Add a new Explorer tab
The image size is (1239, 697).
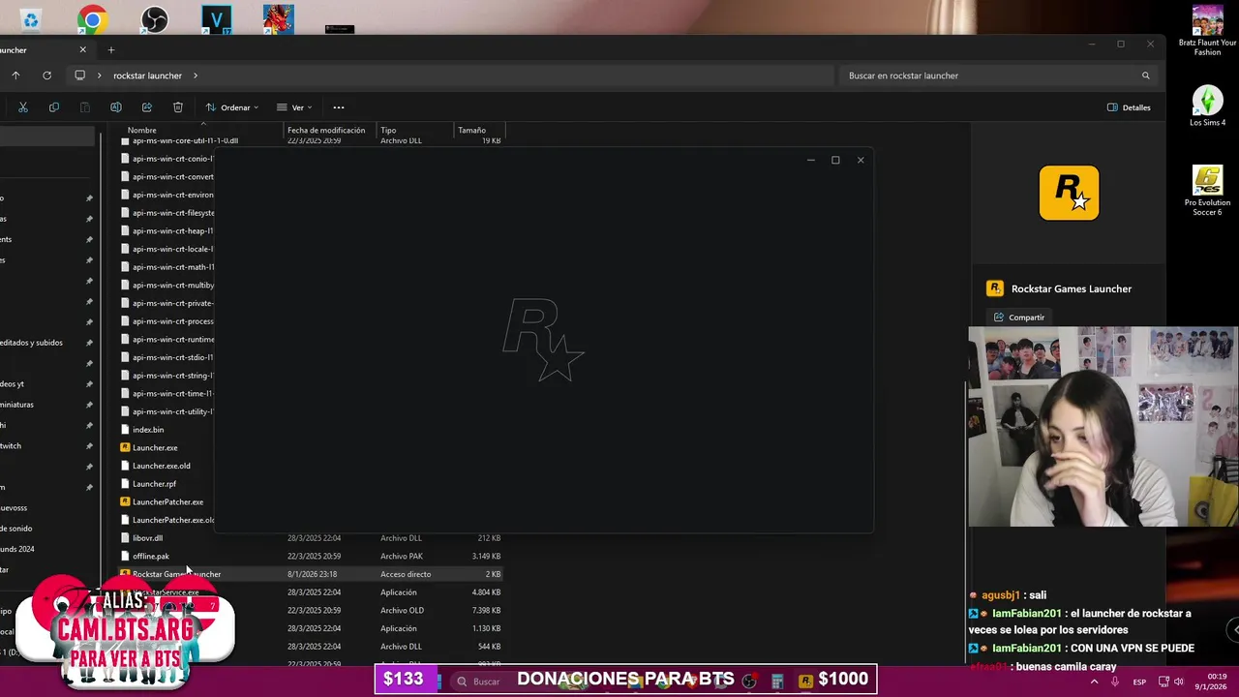point(111,49)
